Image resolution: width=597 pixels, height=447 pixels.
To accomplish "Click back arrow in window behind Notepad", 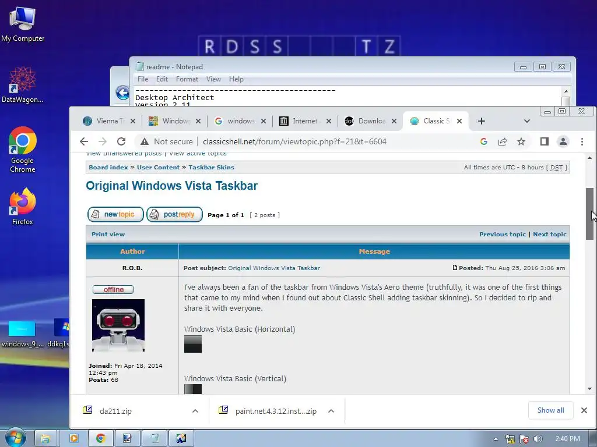I will coord(122,93).
